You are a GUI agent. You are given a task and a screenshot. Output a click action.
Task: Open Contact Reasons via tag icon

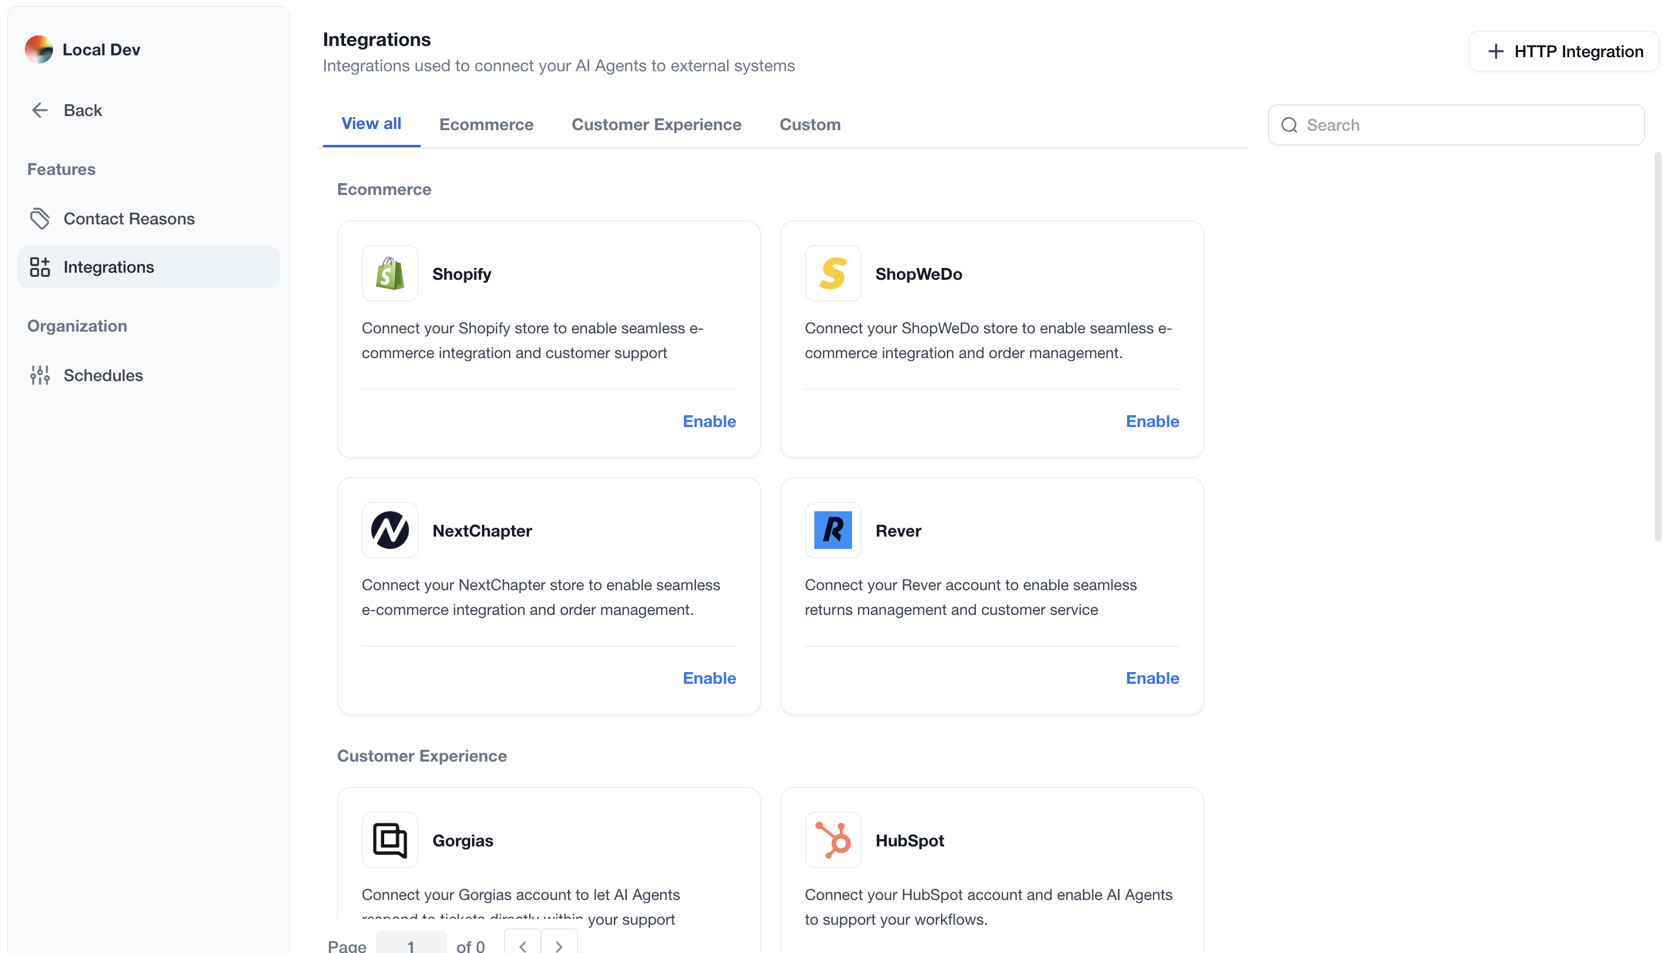click(40, 219)
